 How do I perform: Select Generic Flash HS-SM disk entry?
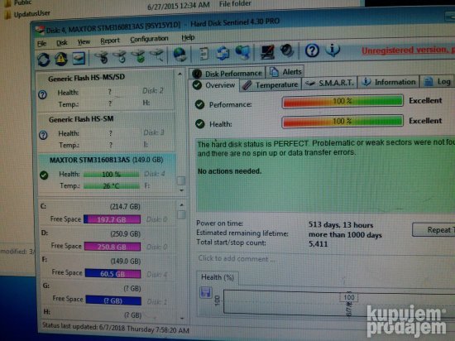point(107,132)
